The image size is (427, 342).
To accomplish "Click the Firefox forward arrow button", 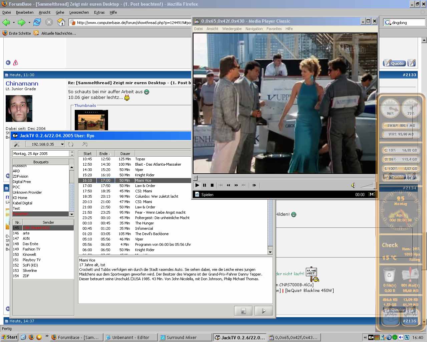I will [x=22, y=22].
